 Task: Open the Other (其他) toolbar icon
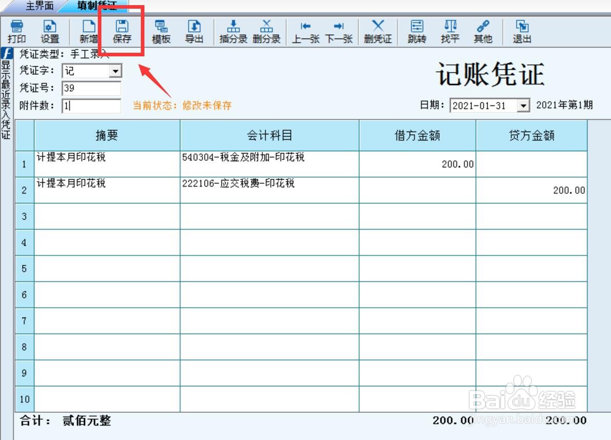tap(483, 32)
